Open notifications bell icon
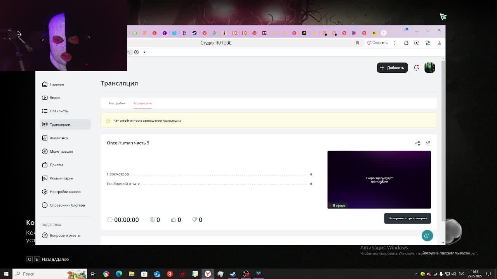This screenshot has width=497, height=279. [416, 68]
